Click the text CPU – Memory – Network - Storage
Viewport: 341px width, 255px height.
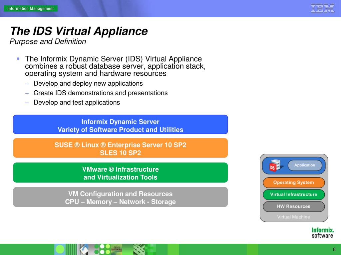coord(121,202)
